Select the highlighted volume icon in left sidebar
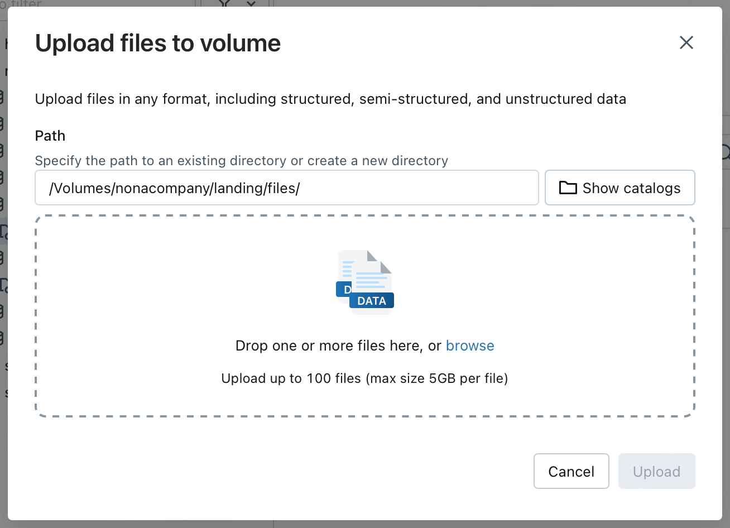Image resolution: width=730 pixels, height=528 pixels. (x=3, y=232)
